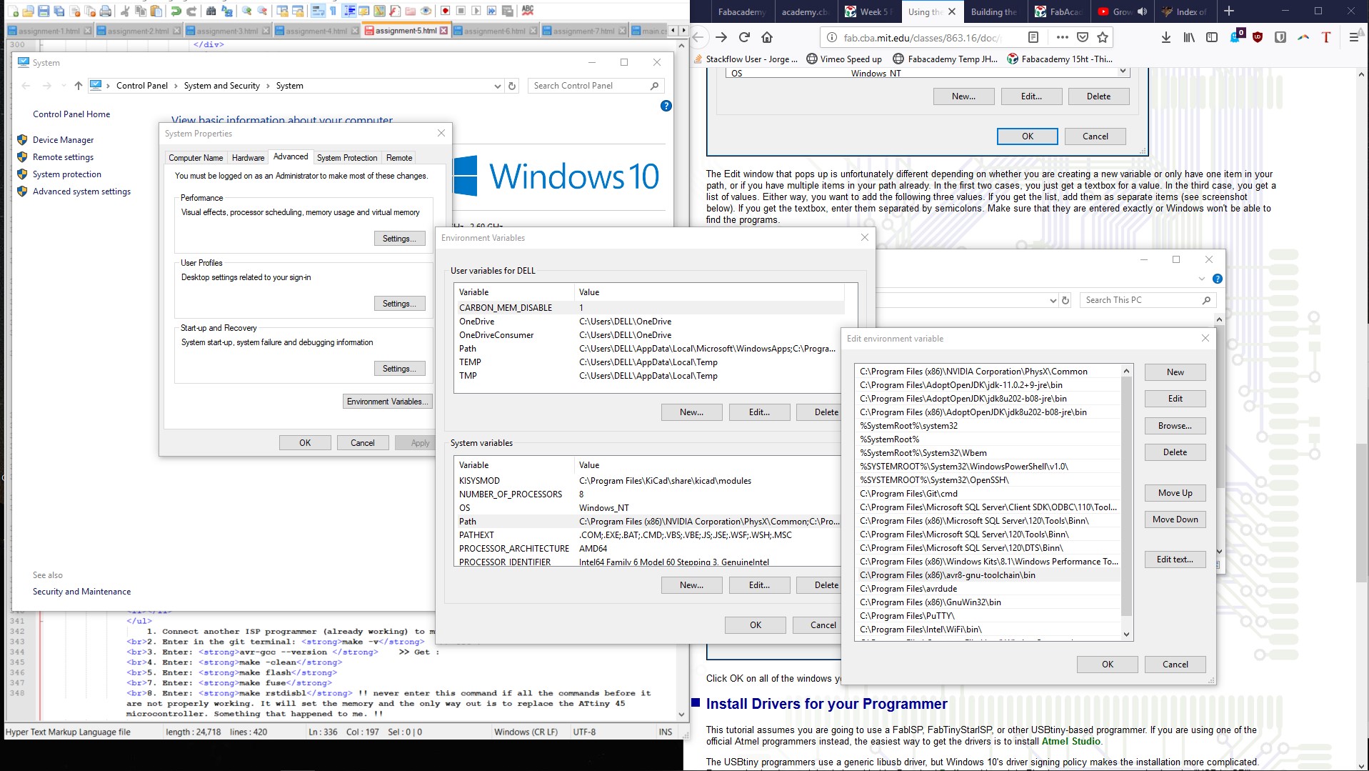This screenshot has height=771, width=1369.
Task: Expand the chevron after System and Security
Action: 268,86
